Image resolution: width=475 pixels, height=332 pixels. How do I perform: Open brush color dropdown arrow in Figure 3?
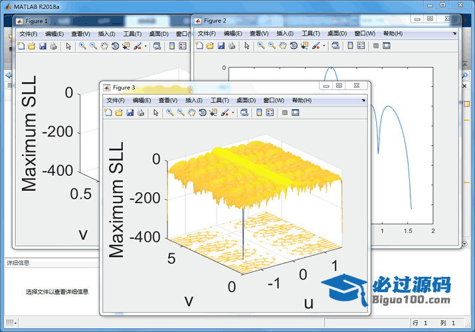[x=233, y=113]
